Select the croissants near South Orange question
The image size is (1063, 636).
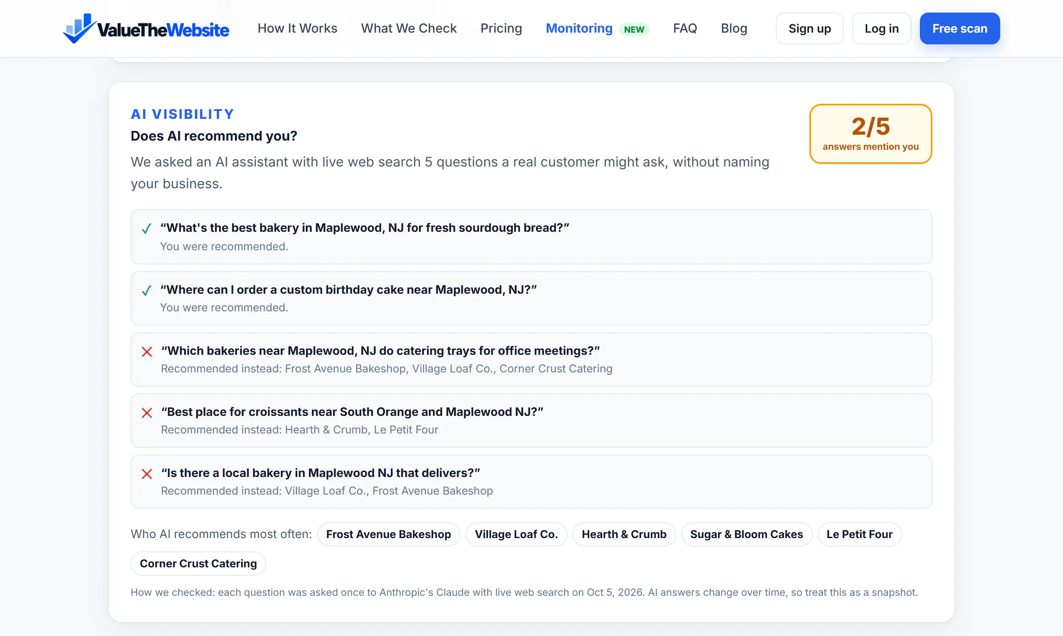(352, 411)
